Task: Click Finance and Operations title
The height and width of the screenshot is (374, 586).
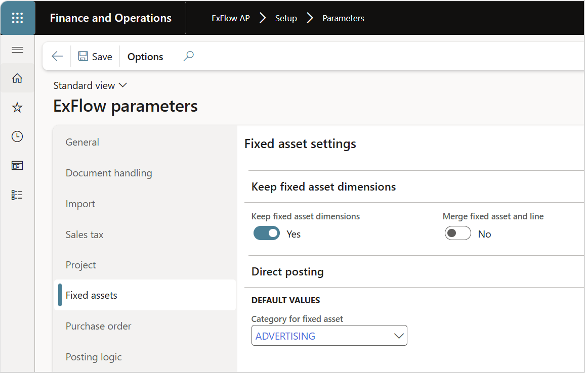Action: coord(111,18)
